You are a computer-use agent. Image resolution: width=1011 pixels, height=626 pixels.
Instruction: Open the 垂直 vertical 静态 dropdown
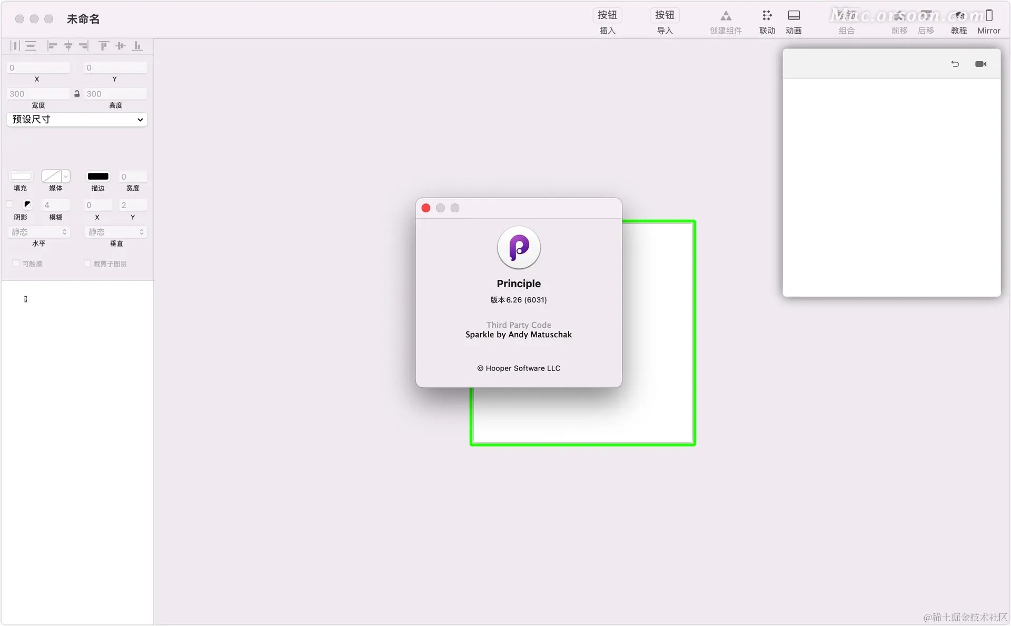(116, 232)
